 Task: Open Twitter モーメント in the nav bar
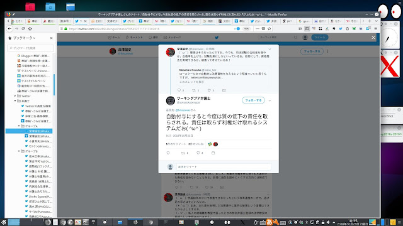(x=134, y=38)
